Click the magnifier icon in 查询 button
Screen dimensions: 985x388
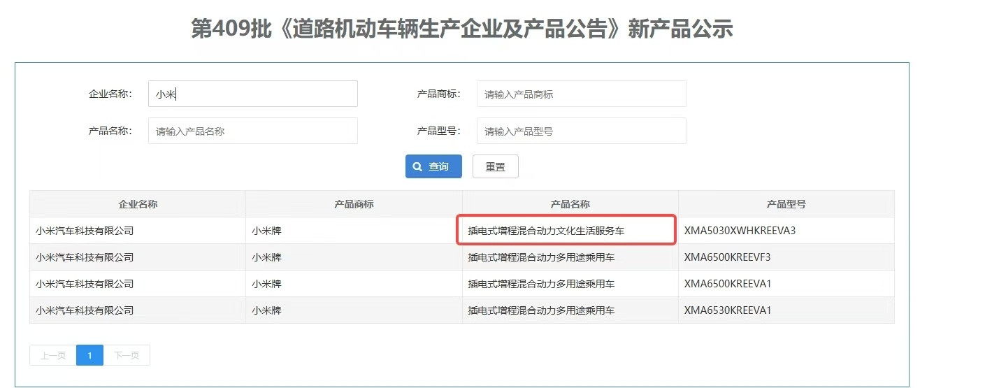tap(417, 167)
